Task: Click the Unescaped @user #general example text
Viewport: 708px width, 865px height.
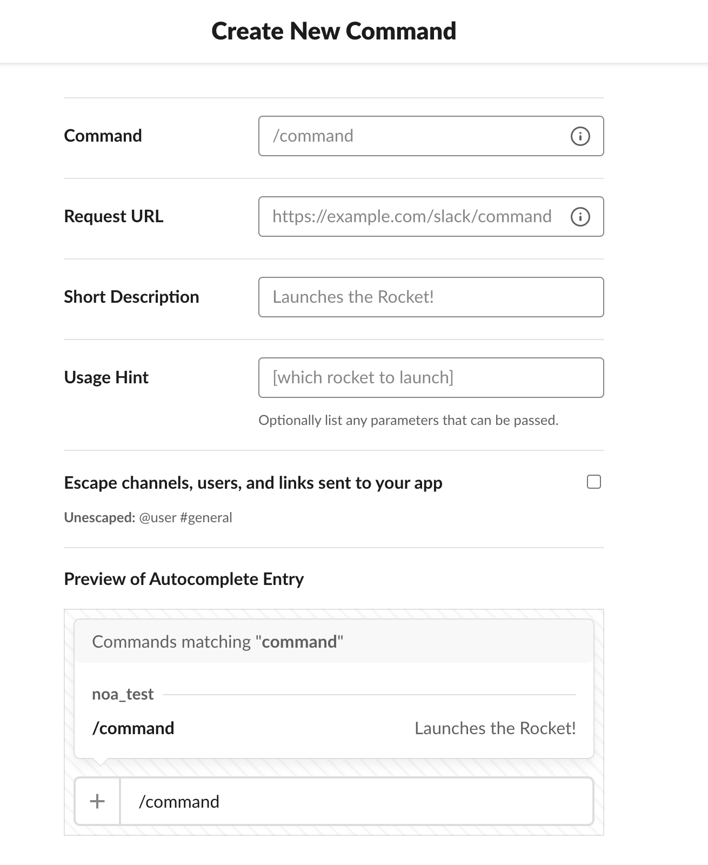Action: pos(148,517)
